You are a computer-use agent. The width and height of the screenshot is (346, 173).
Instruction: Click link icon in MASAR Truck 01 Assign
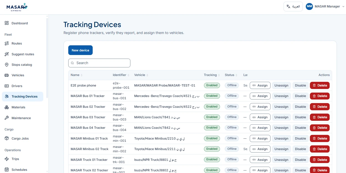[254, 160]
